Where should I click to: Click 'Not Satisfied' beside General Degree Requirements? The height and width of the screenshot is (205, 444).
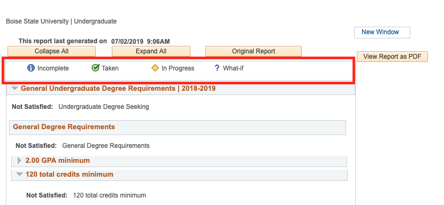click(36, 146)
